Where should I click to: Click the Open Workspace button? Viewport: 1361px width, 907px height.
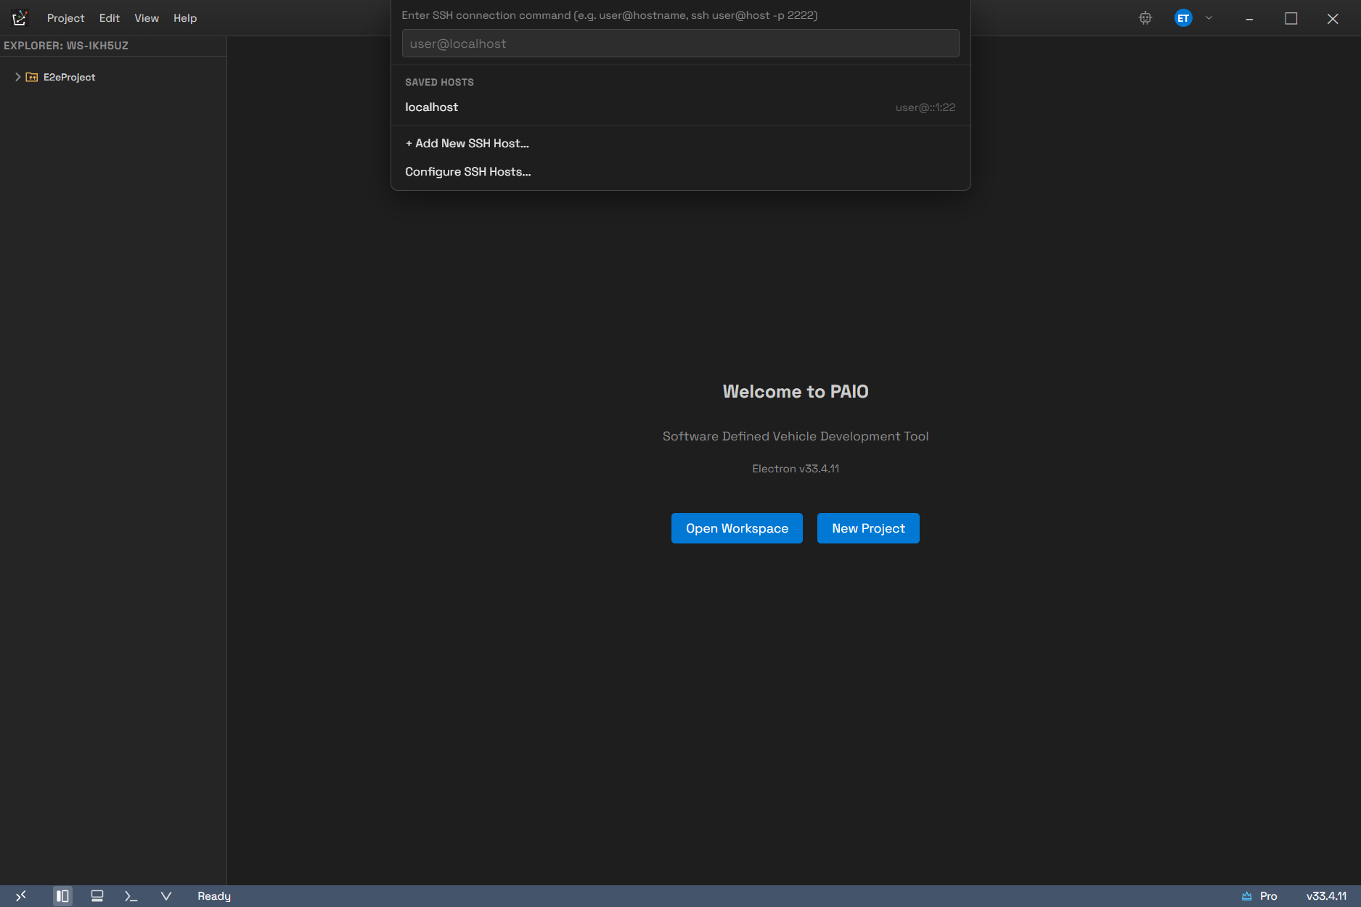pyautogui.click(x=737, y=528)
